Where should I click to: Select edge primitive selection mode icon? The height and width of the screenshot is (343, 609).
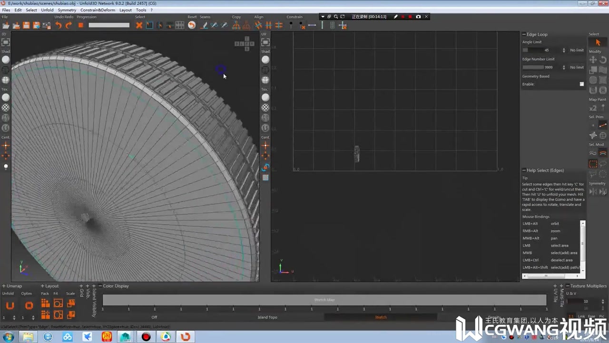point(603,125)
